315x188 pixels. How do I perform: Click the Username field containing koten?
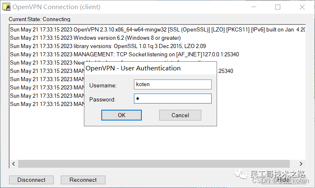[x=173, y=84]
